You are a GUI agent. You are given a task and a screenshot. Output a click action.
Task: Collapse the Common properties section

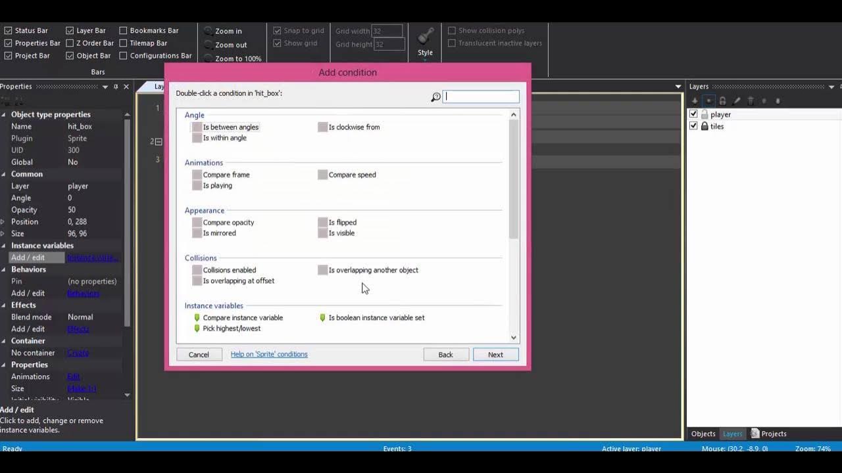3,174
